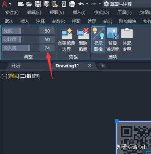
Task: Close the Drawing1* tab
Action: coord(89,66)
